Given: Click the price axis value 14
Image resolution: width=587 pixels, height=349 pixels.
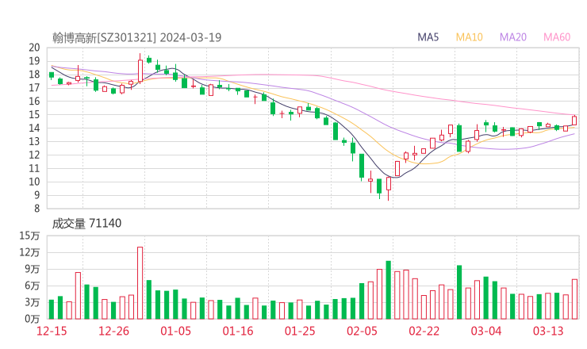Looking at the screenshot, I should [34, 128].
